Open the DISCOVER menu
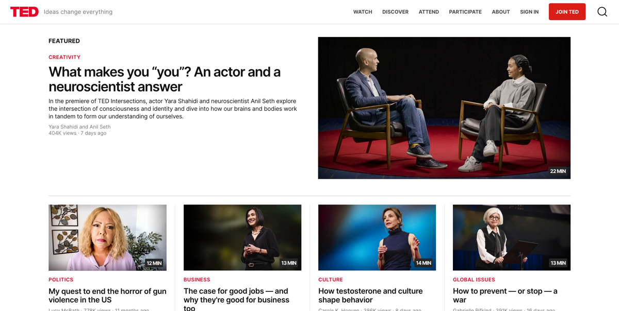The width and height of the screenshot is (619, 311). point(395,11)
